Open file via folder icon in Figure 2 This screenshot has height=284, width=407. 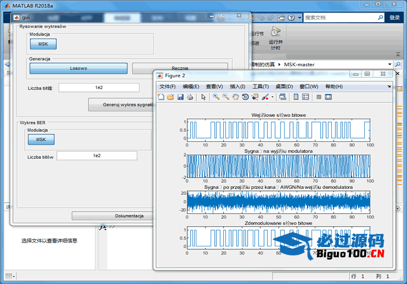pyautogui.click(x=171, y=97)
